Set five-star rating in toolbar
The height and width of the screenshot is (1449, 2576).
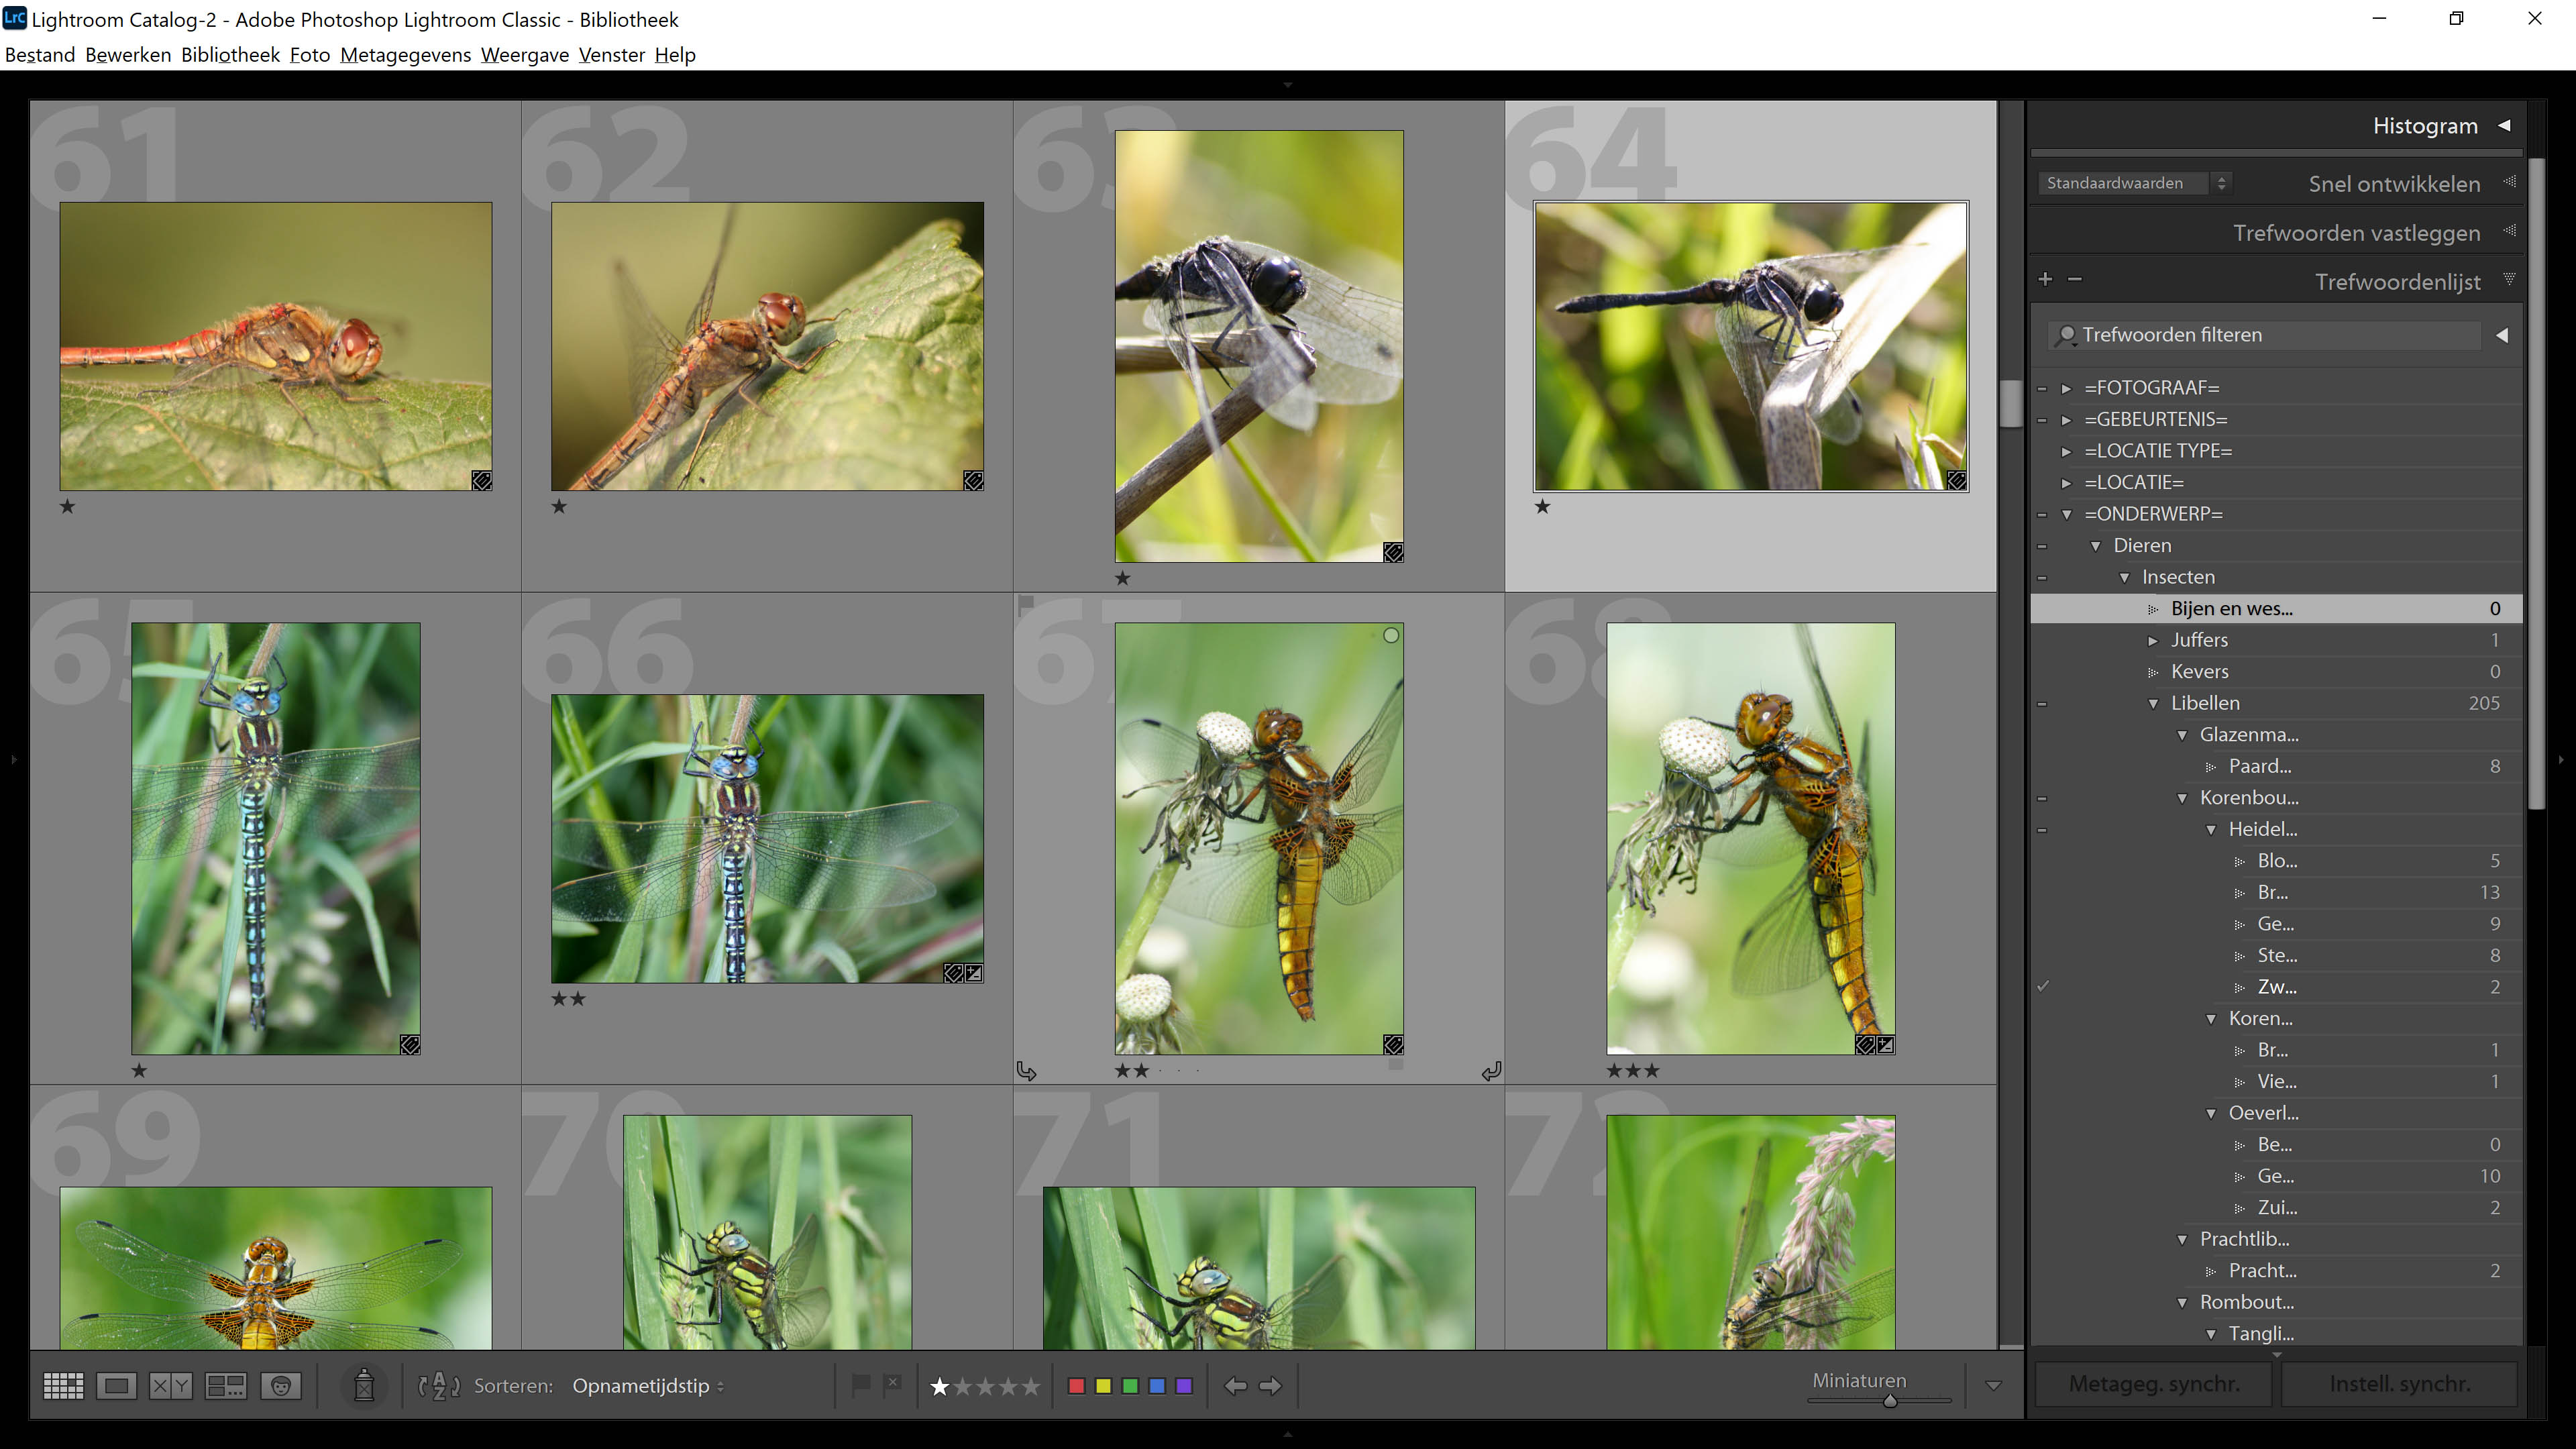point(1031,1387)
